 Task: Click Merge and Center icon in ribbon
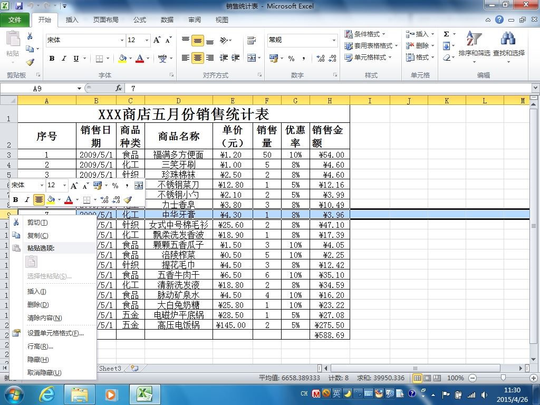coord(252,58)
